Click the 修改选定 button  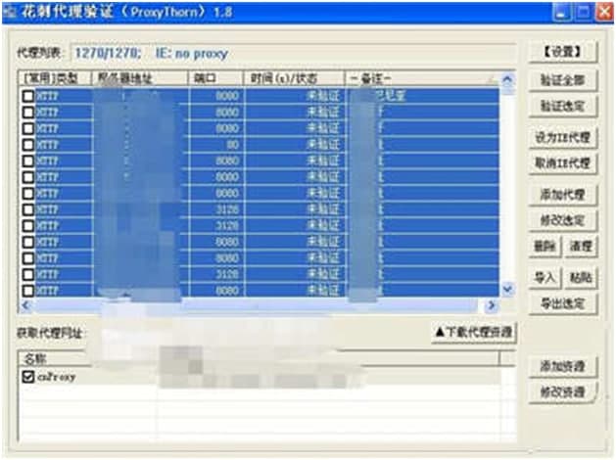point(562,220)
